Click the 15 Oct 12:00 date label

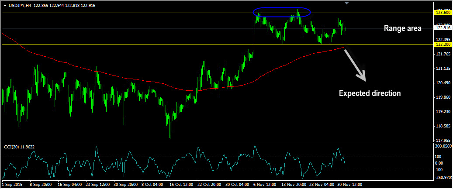[181, 184]
